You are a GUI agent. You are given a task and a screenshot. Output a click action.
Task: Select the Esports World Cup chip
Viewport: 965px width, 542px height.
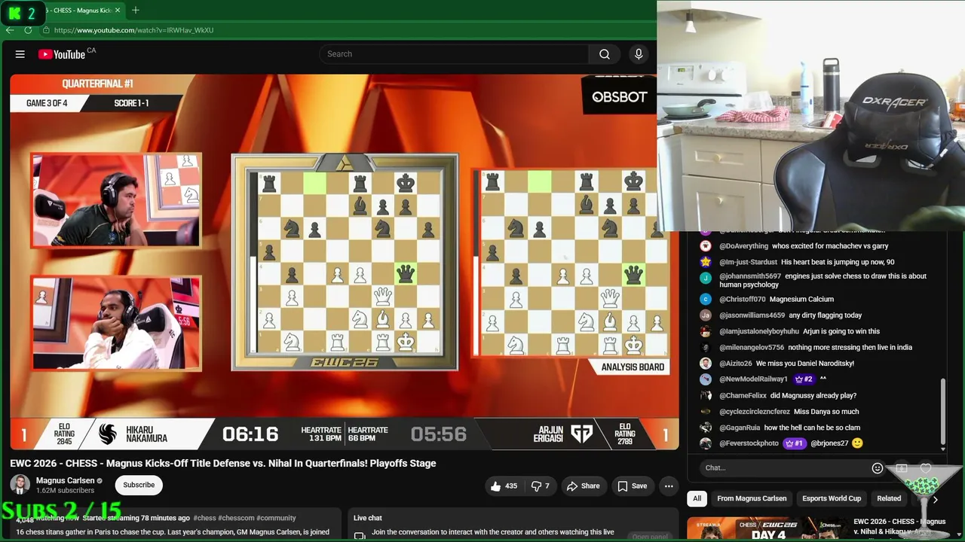click(x=832, y=498)
